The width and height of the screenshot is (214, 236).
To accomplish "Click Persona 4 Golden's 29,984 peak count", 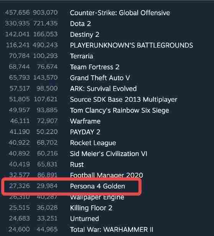I will click(x=47, y=186).
